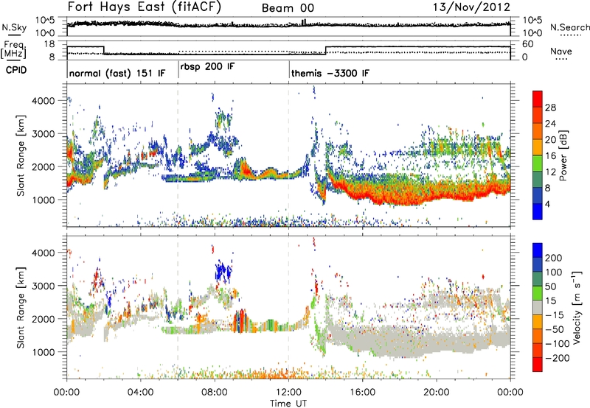Click the 'Time UT' axis title
This screenshot has width=590, height=408.
[x=288, y=404]
